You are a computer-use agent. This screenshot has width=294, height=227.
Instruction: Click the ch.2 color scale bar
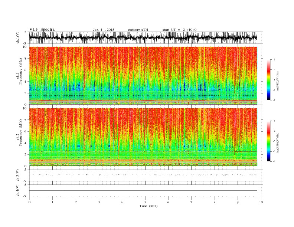pyautogui.click(x=268, y=141)
